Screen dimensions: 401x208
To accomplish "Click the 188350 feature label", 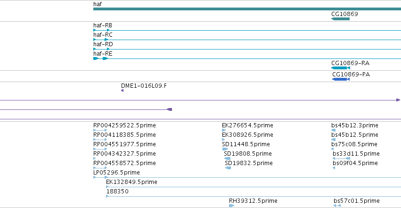I will point(117,191).
